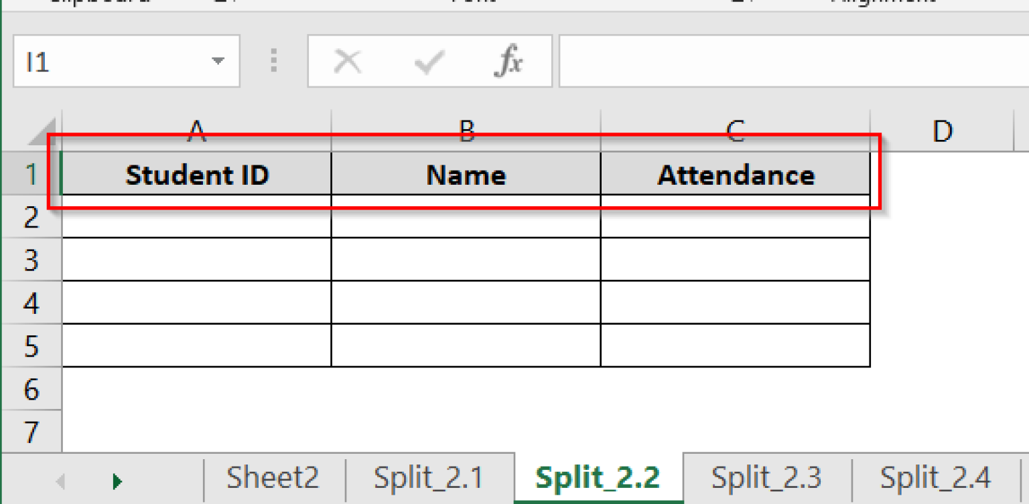Click the next-sheet navigation arrow
Screen dimensions: 1029x504
point(117,478)
